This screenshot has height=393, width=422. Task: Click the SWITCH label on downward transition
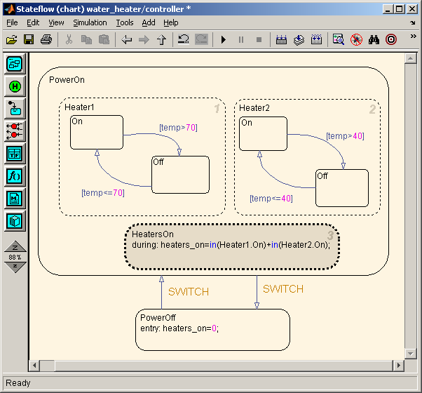(x=283, y=289)
